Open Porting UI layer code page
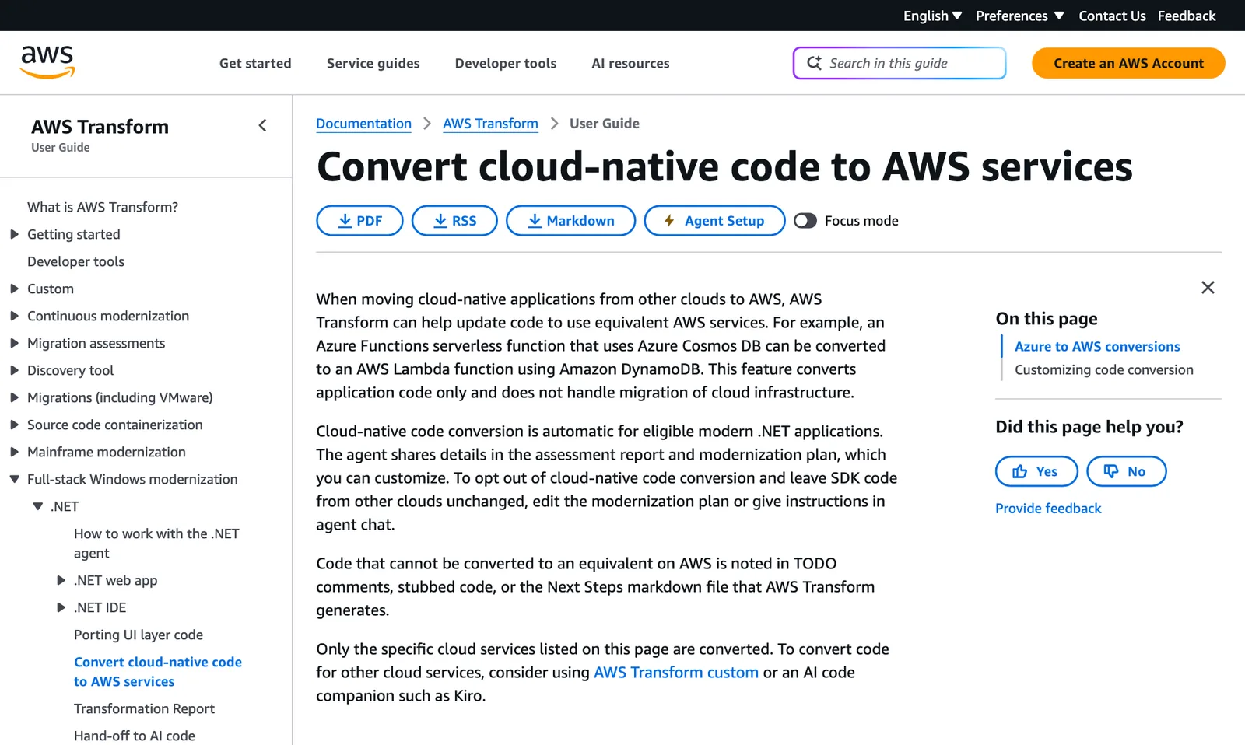Image resolution: width=1245 pixels, height=745 pixels. [139, 635]
